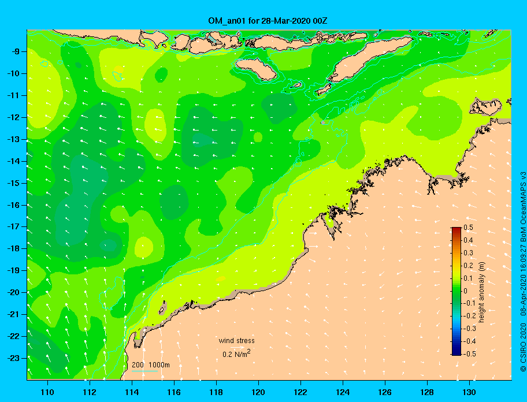
Task: Click the map title OM_an01 for 28-Mar-2020 00Z
Action: [268, 21]
